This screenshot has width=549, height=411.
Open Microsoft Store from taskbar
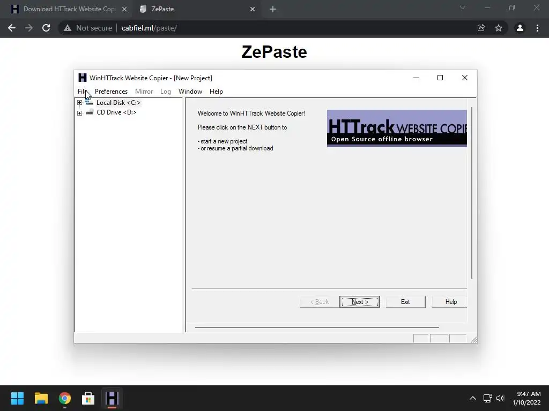click(x=88, y=398)
